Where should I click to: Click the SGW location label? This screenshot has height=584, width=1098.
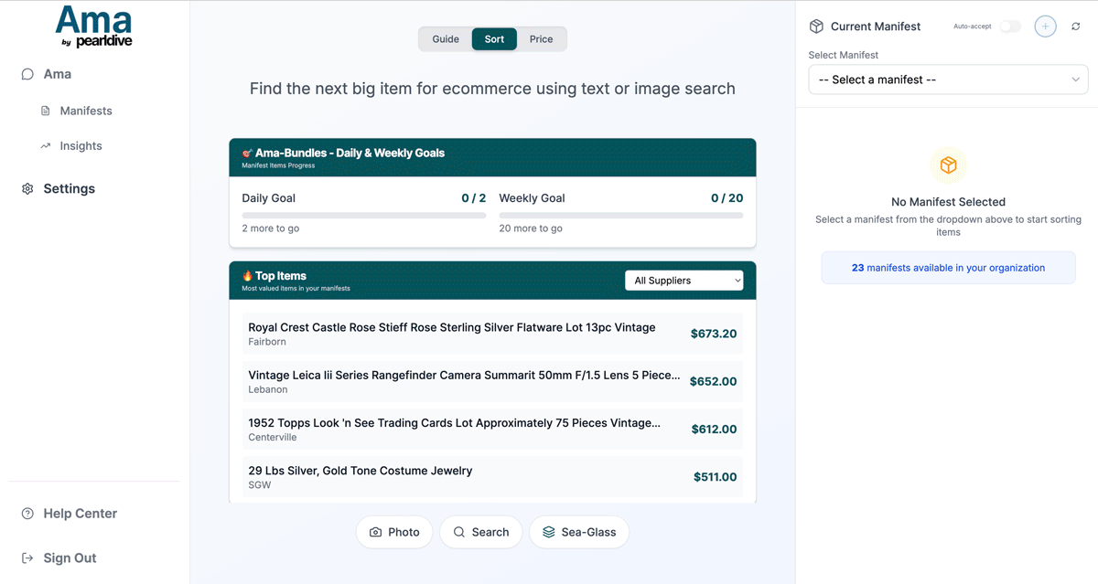[260, 484]
